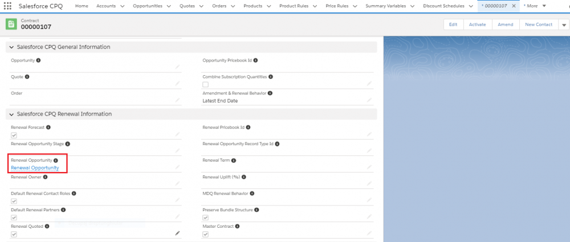Click the Edit button
The image size is (570, 242).
point(453,24)
